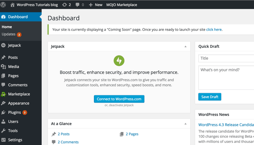This screenshot has width=254, height=145.
Task: Click the Plugins plug icon in sidebar
Action: (x=3, y=112)
